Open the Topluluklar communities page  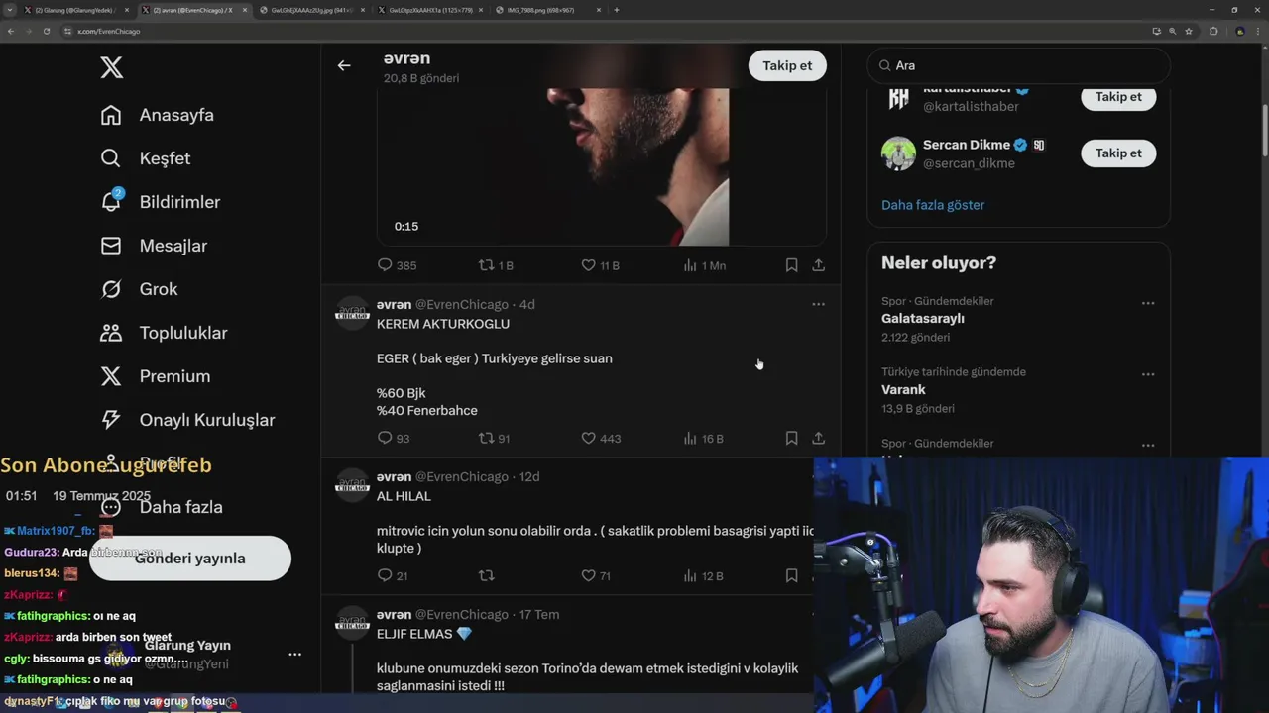point(164,333)
